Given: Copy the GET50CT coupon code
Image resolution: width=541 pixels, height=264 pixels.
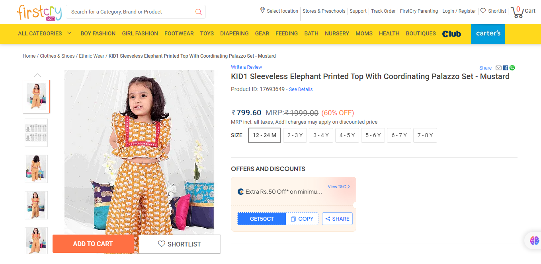Looking at the screenshot, I should tap(302, 219).
